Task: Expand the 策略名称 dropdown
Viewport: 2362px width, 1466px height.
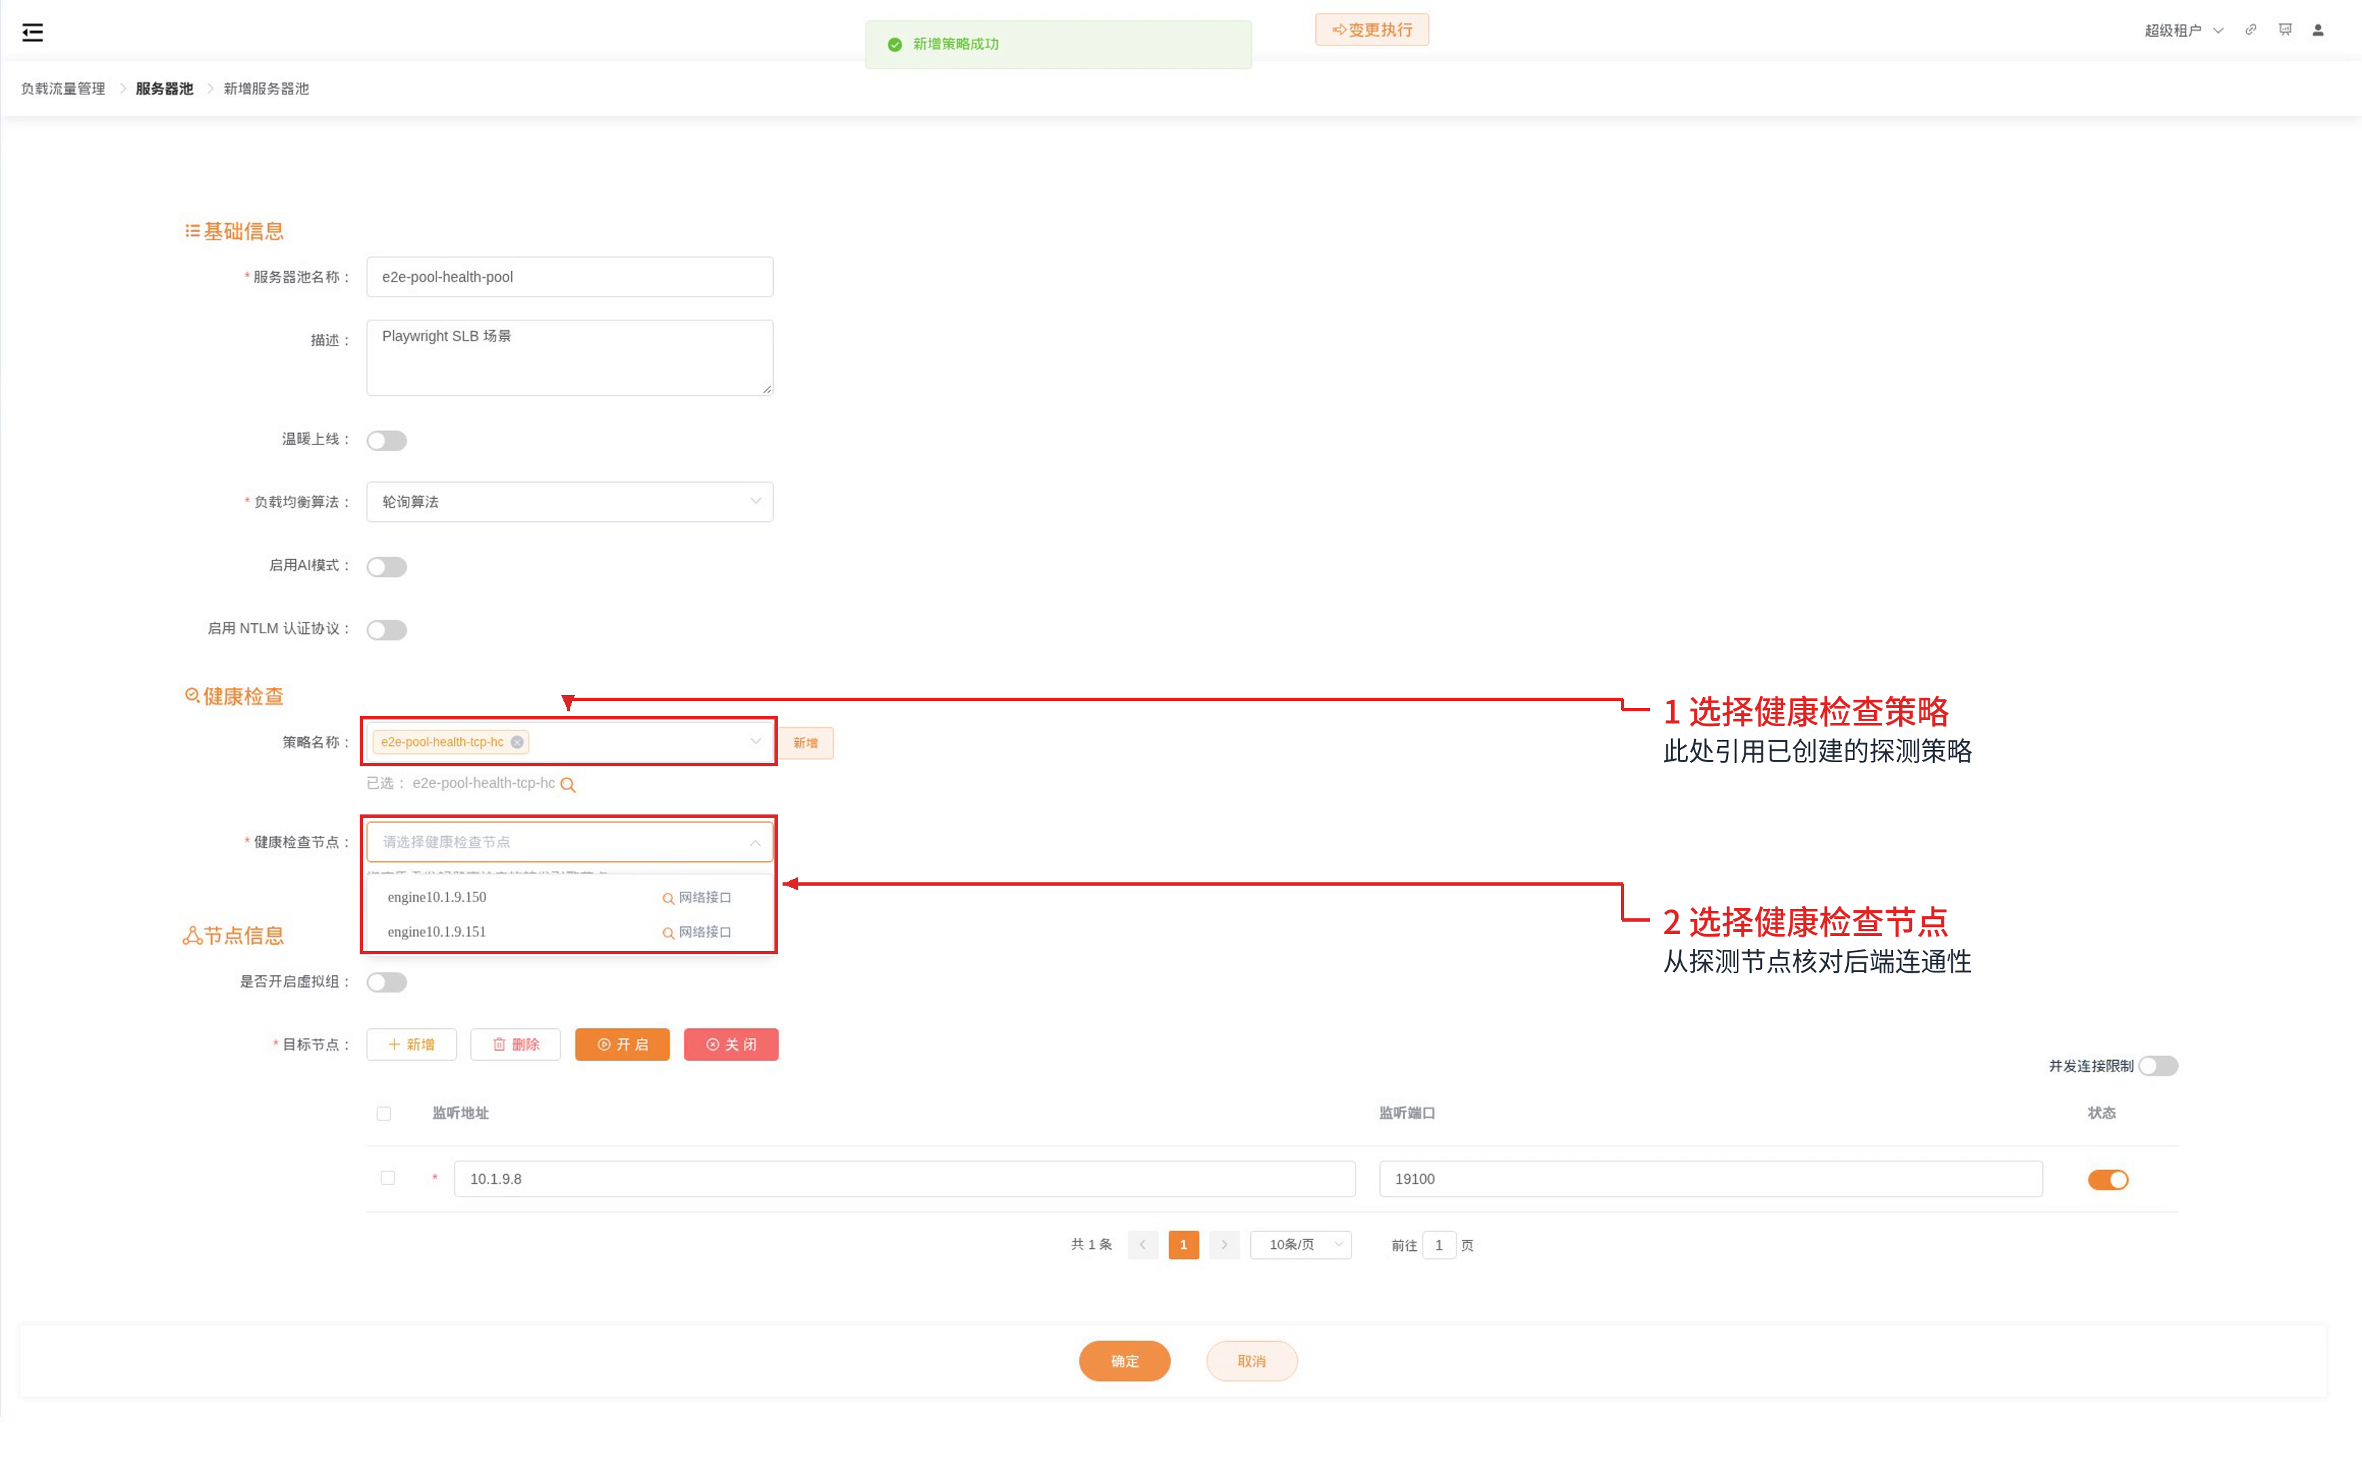Action: click(x=569, y=742)
